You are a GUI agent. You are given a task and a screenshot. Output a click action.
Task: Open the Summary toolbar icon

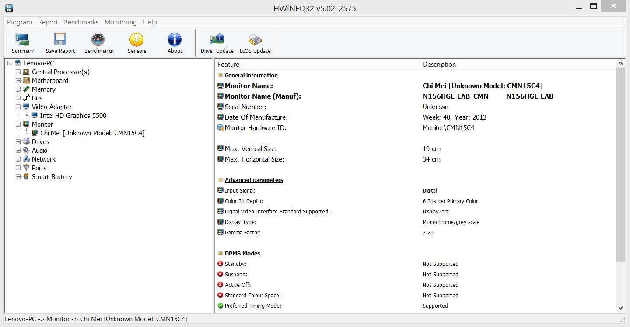pos(22,40)
